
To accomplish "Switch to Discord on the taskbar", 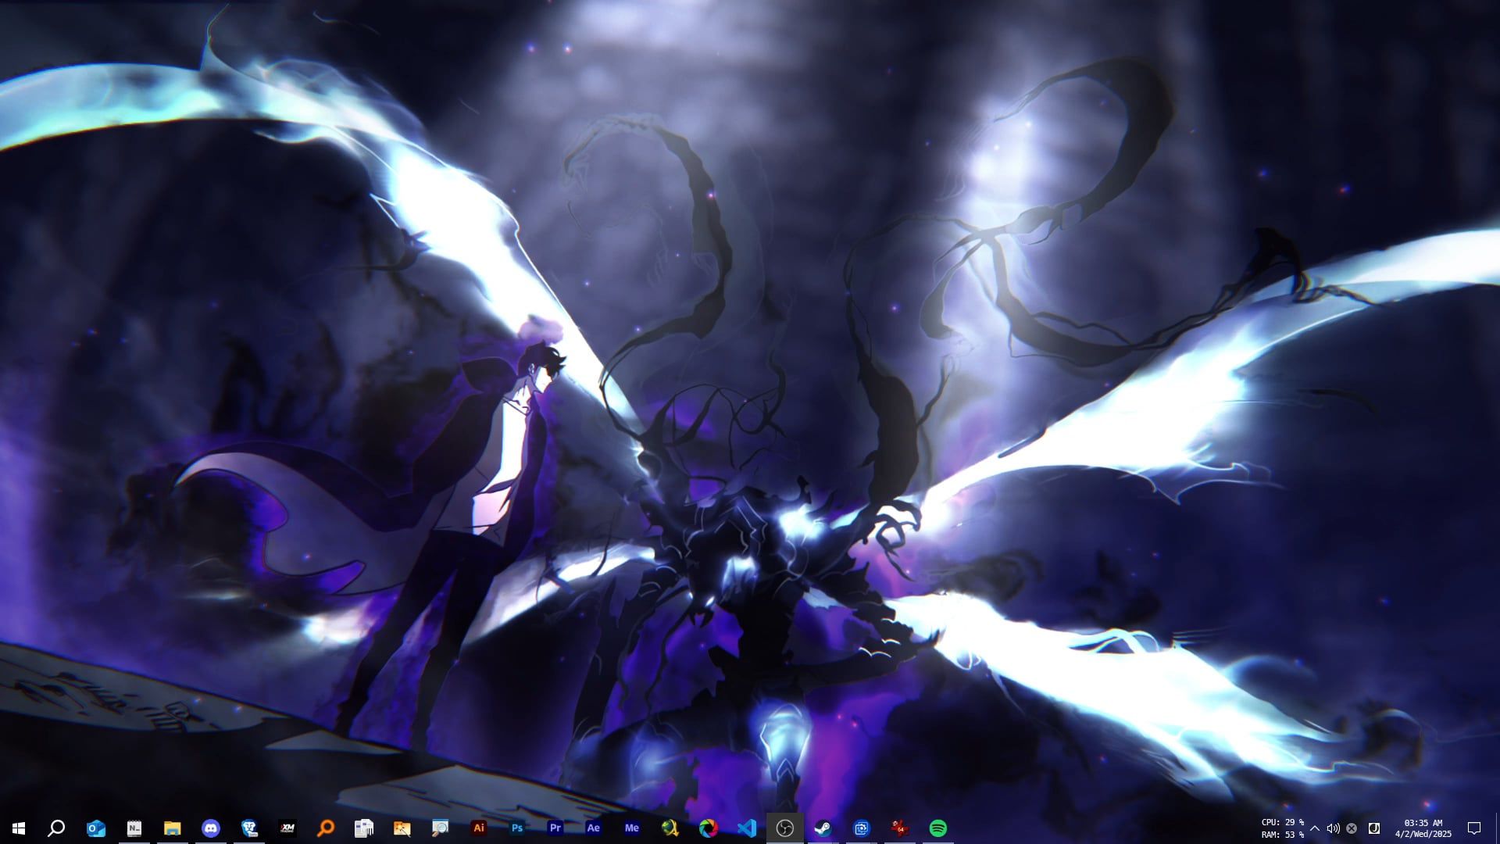I will pos(210,828).
